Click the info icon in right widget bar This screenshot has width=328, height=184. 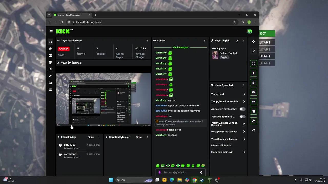click(x=253, y=42)
